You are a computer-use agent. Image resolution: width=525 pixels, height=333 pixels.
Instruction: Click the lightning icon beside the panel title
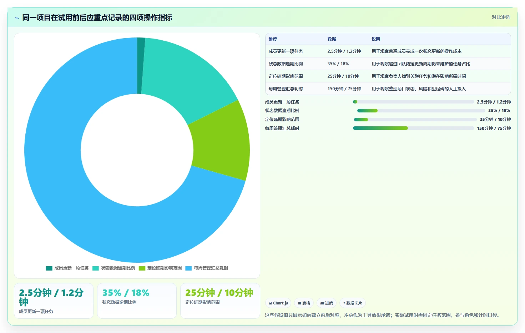[17, 18]
